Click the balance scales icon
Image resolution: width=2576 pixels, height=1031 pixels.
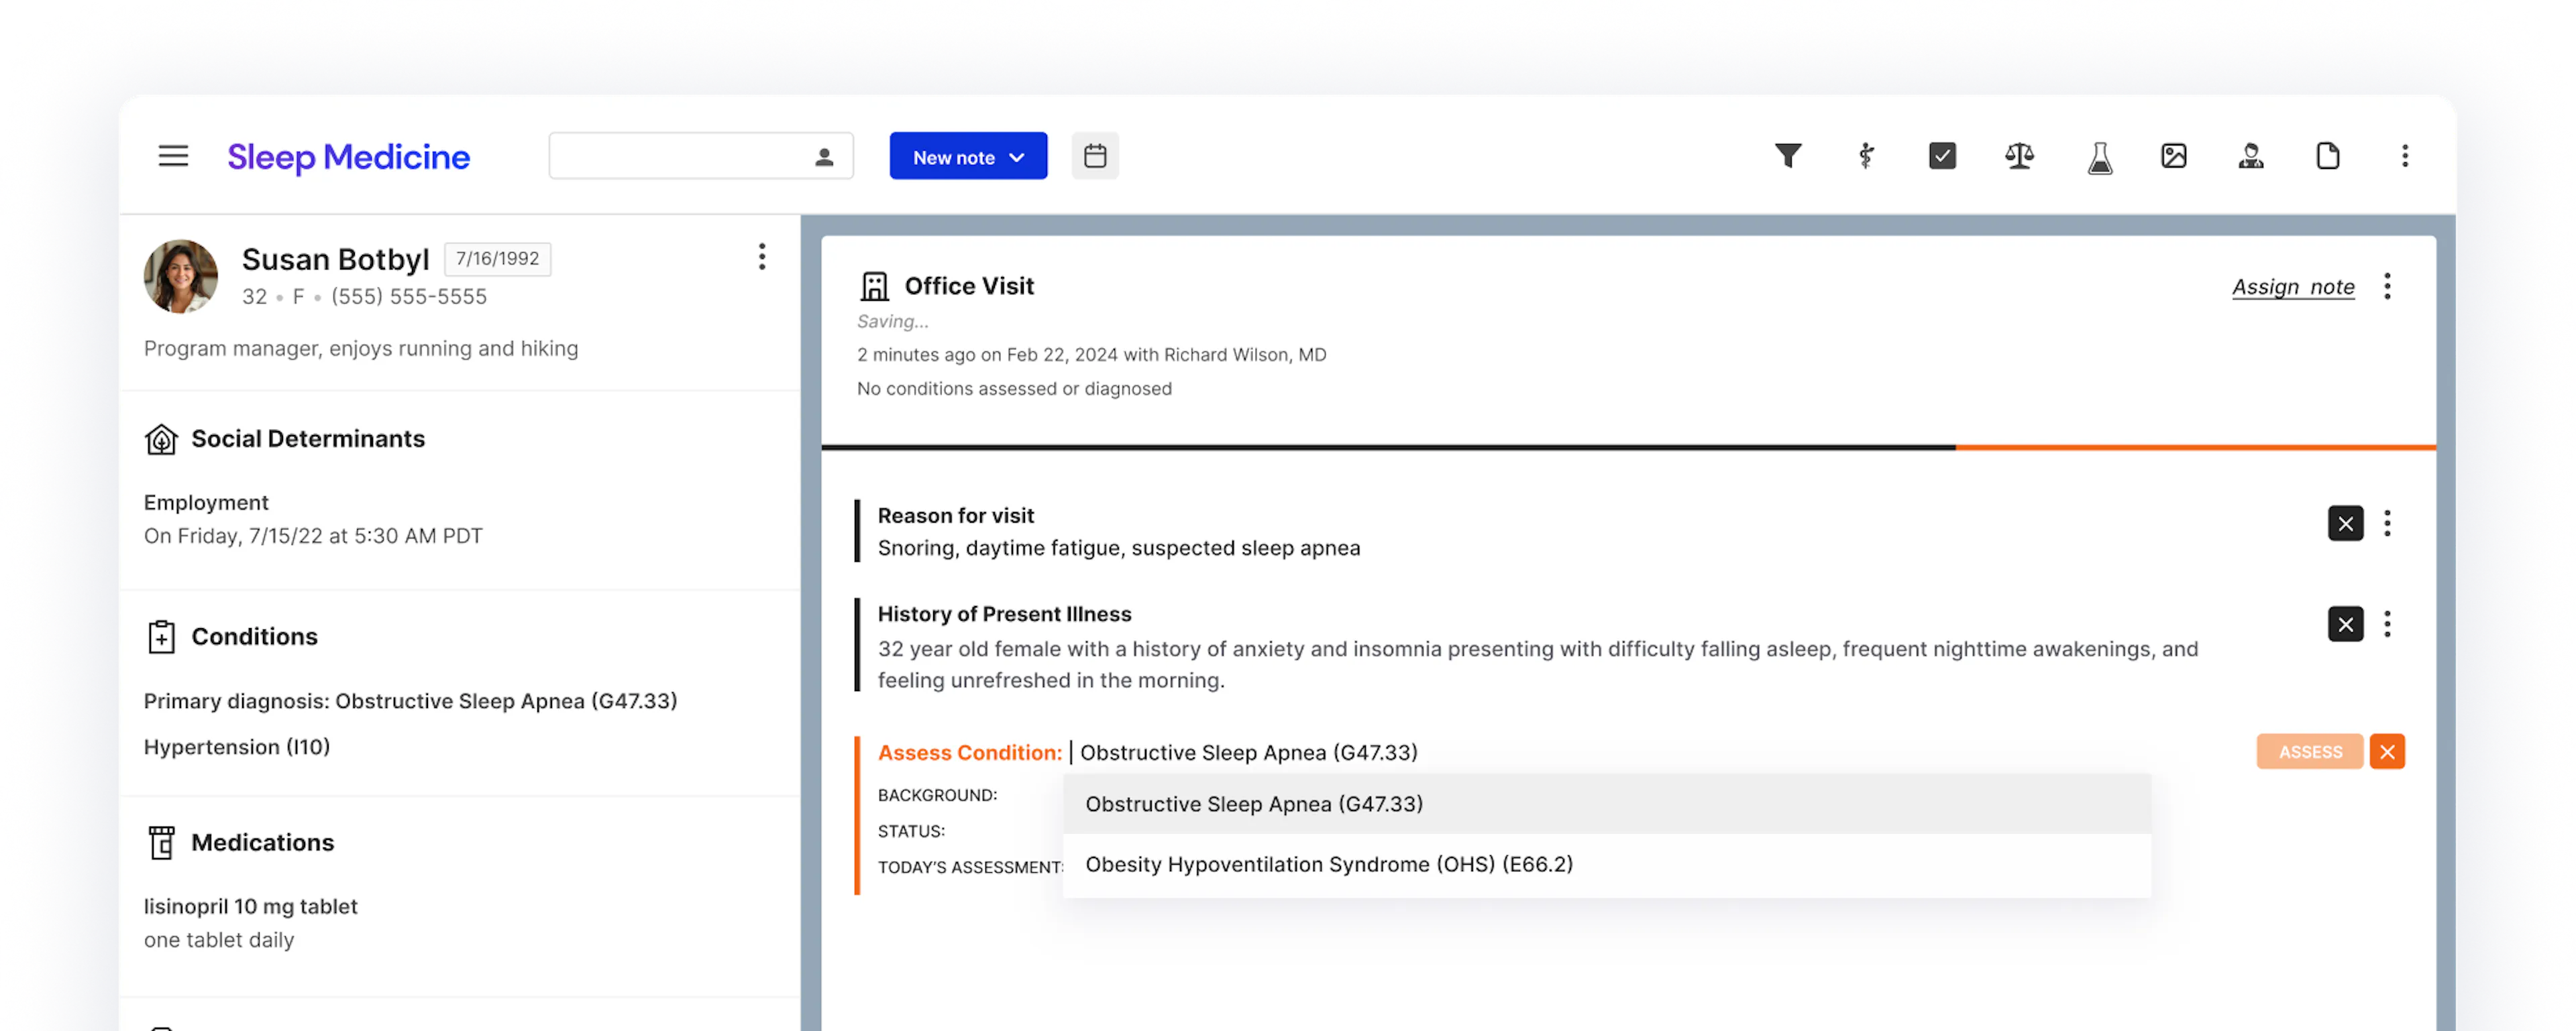[2019, 156]
